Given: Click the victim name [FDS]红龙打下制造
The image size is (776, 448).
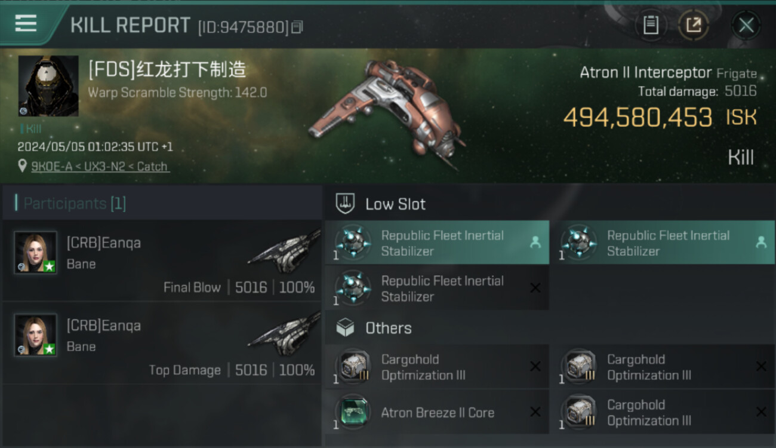Looking at the screenshot, I should pyautogui.click(x=167, y=70).
